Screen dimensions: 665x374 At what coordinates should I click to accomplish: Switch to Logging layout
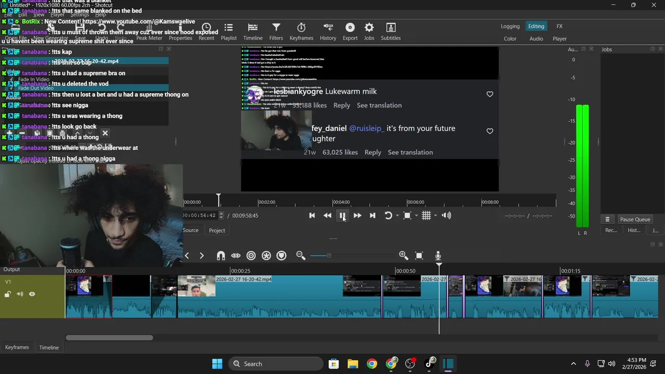[x=510, y=26]
